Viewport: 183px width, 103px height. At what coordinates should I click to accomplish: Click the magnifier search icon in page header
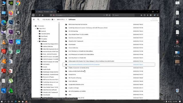click(38, 19)
